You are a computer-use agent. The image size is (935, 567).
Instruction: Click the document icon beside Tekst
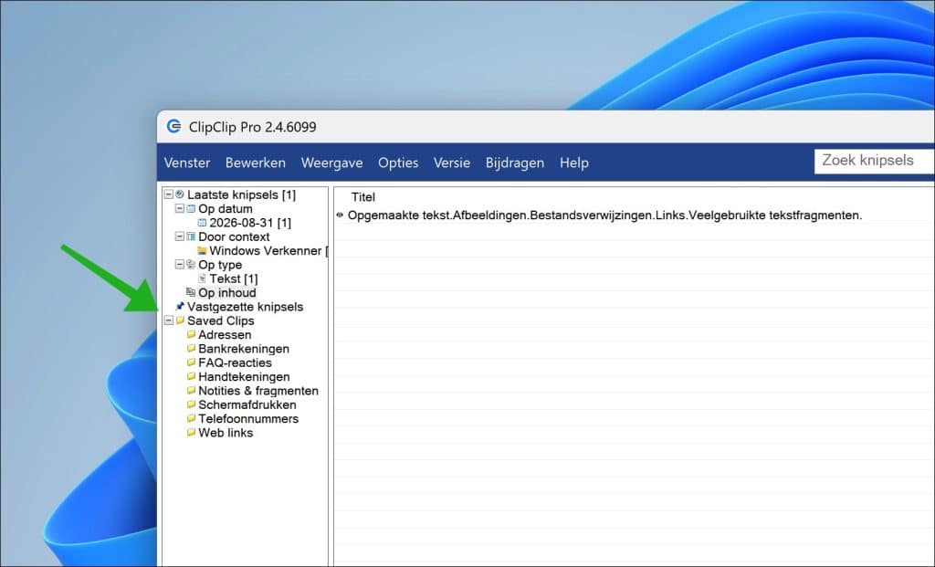click(x=202, y=278)
